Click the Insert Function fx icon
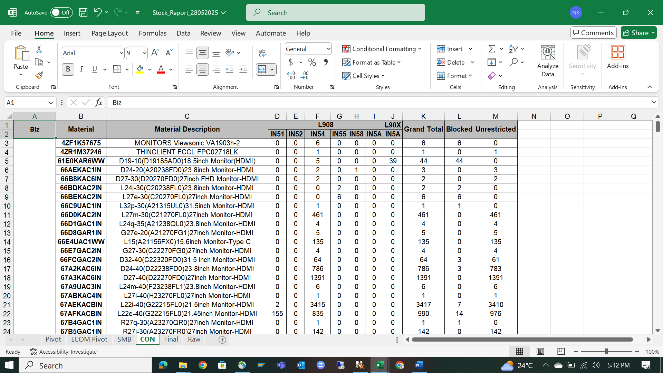The width and height of the screenshot is (663, 373). pyautogui.click(x=98, y=103)
